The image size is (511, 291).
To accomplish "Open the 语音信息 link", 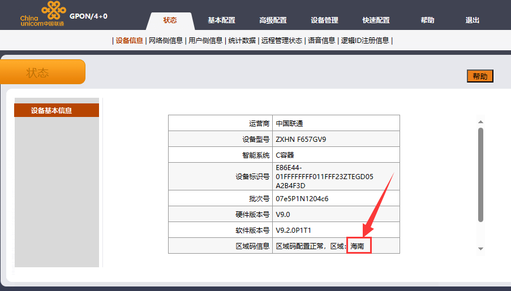I will pyautogui.click(x=321, y=41).
